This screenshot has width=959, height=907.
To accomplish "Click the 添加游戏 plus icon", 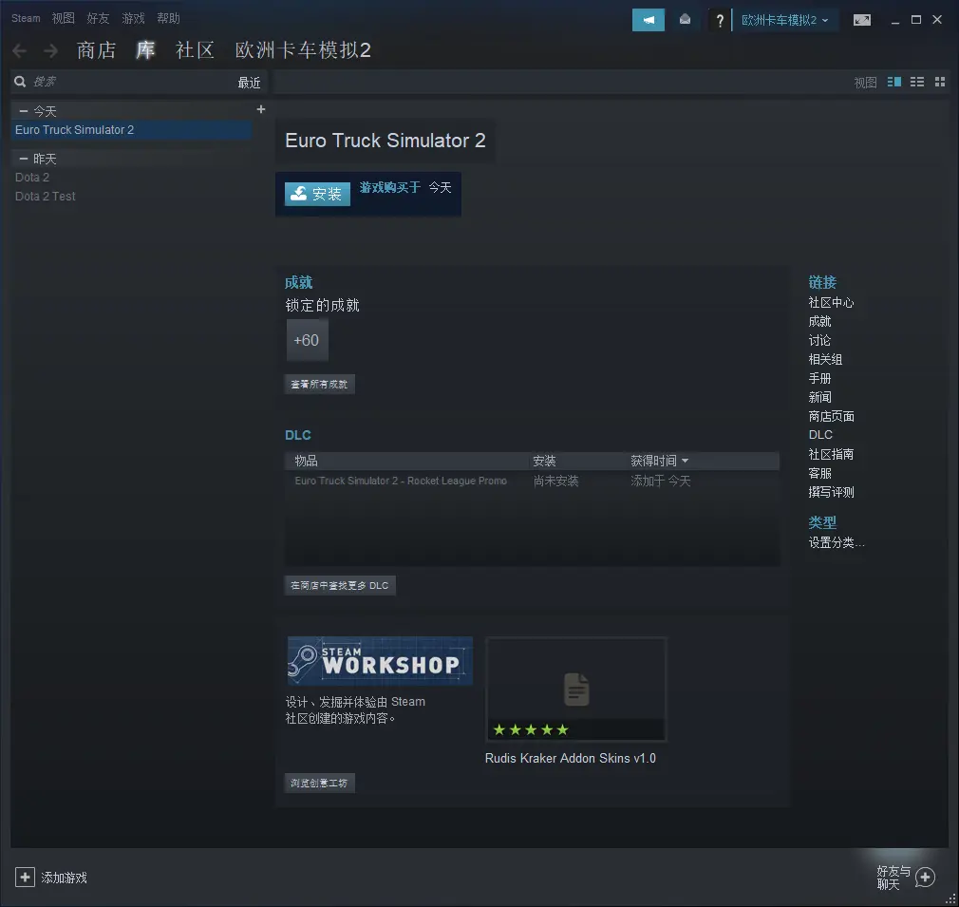I will [x=25, y=878].
